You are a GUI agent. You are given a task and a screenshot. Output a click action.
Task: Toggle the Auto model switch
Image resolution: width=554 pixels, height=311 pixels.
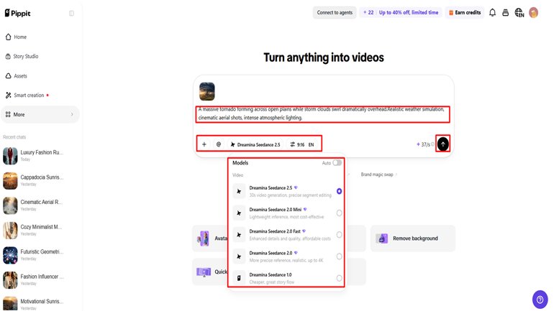337,162
